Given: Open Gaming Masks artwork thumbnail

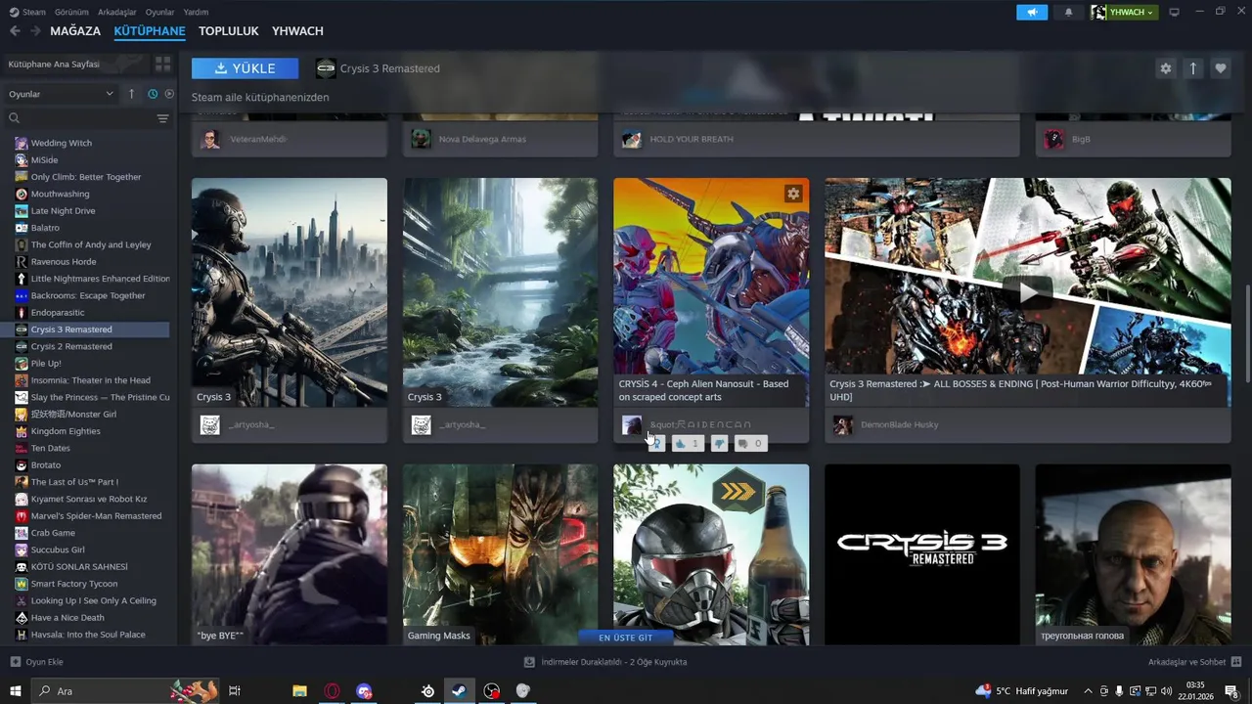Looking at the screenshot, I should tap(500, 554).
